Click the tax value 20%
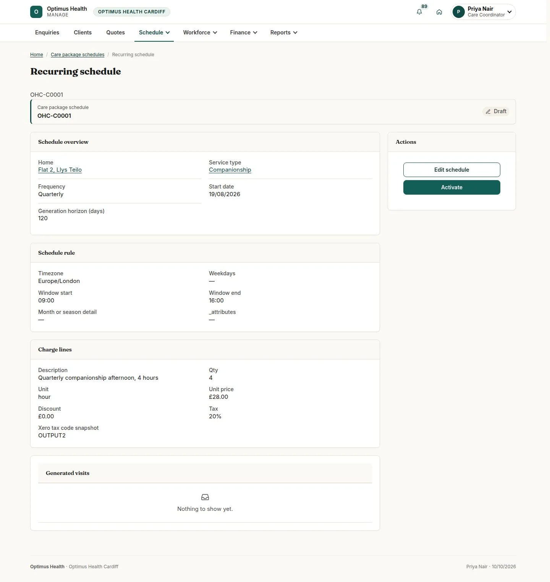The image size is (550, 582). pyautogui.click(x=215, y=416)
